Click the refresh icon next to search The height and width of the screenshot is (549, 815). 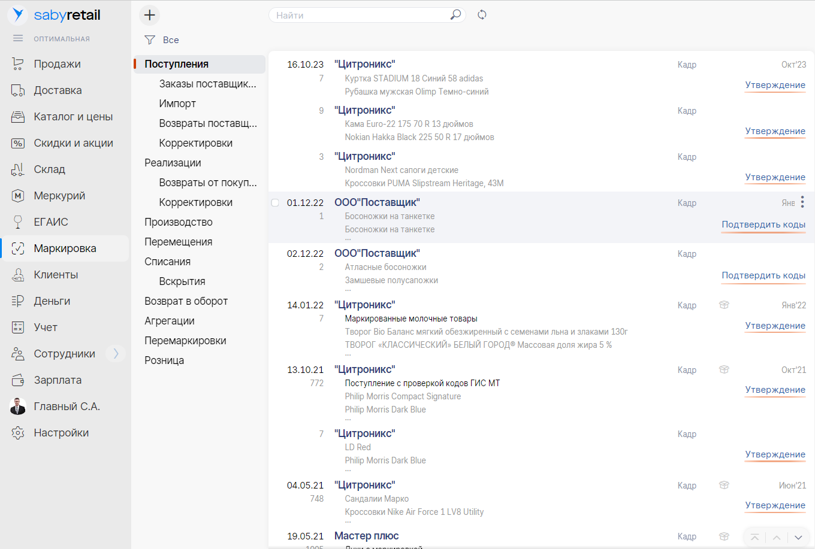coord(482,15)
